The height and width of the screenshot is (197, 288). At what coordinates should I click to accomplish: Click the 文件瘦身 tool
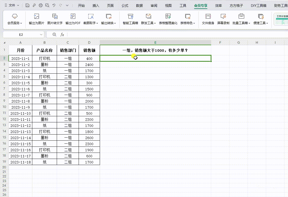(208, 19)
